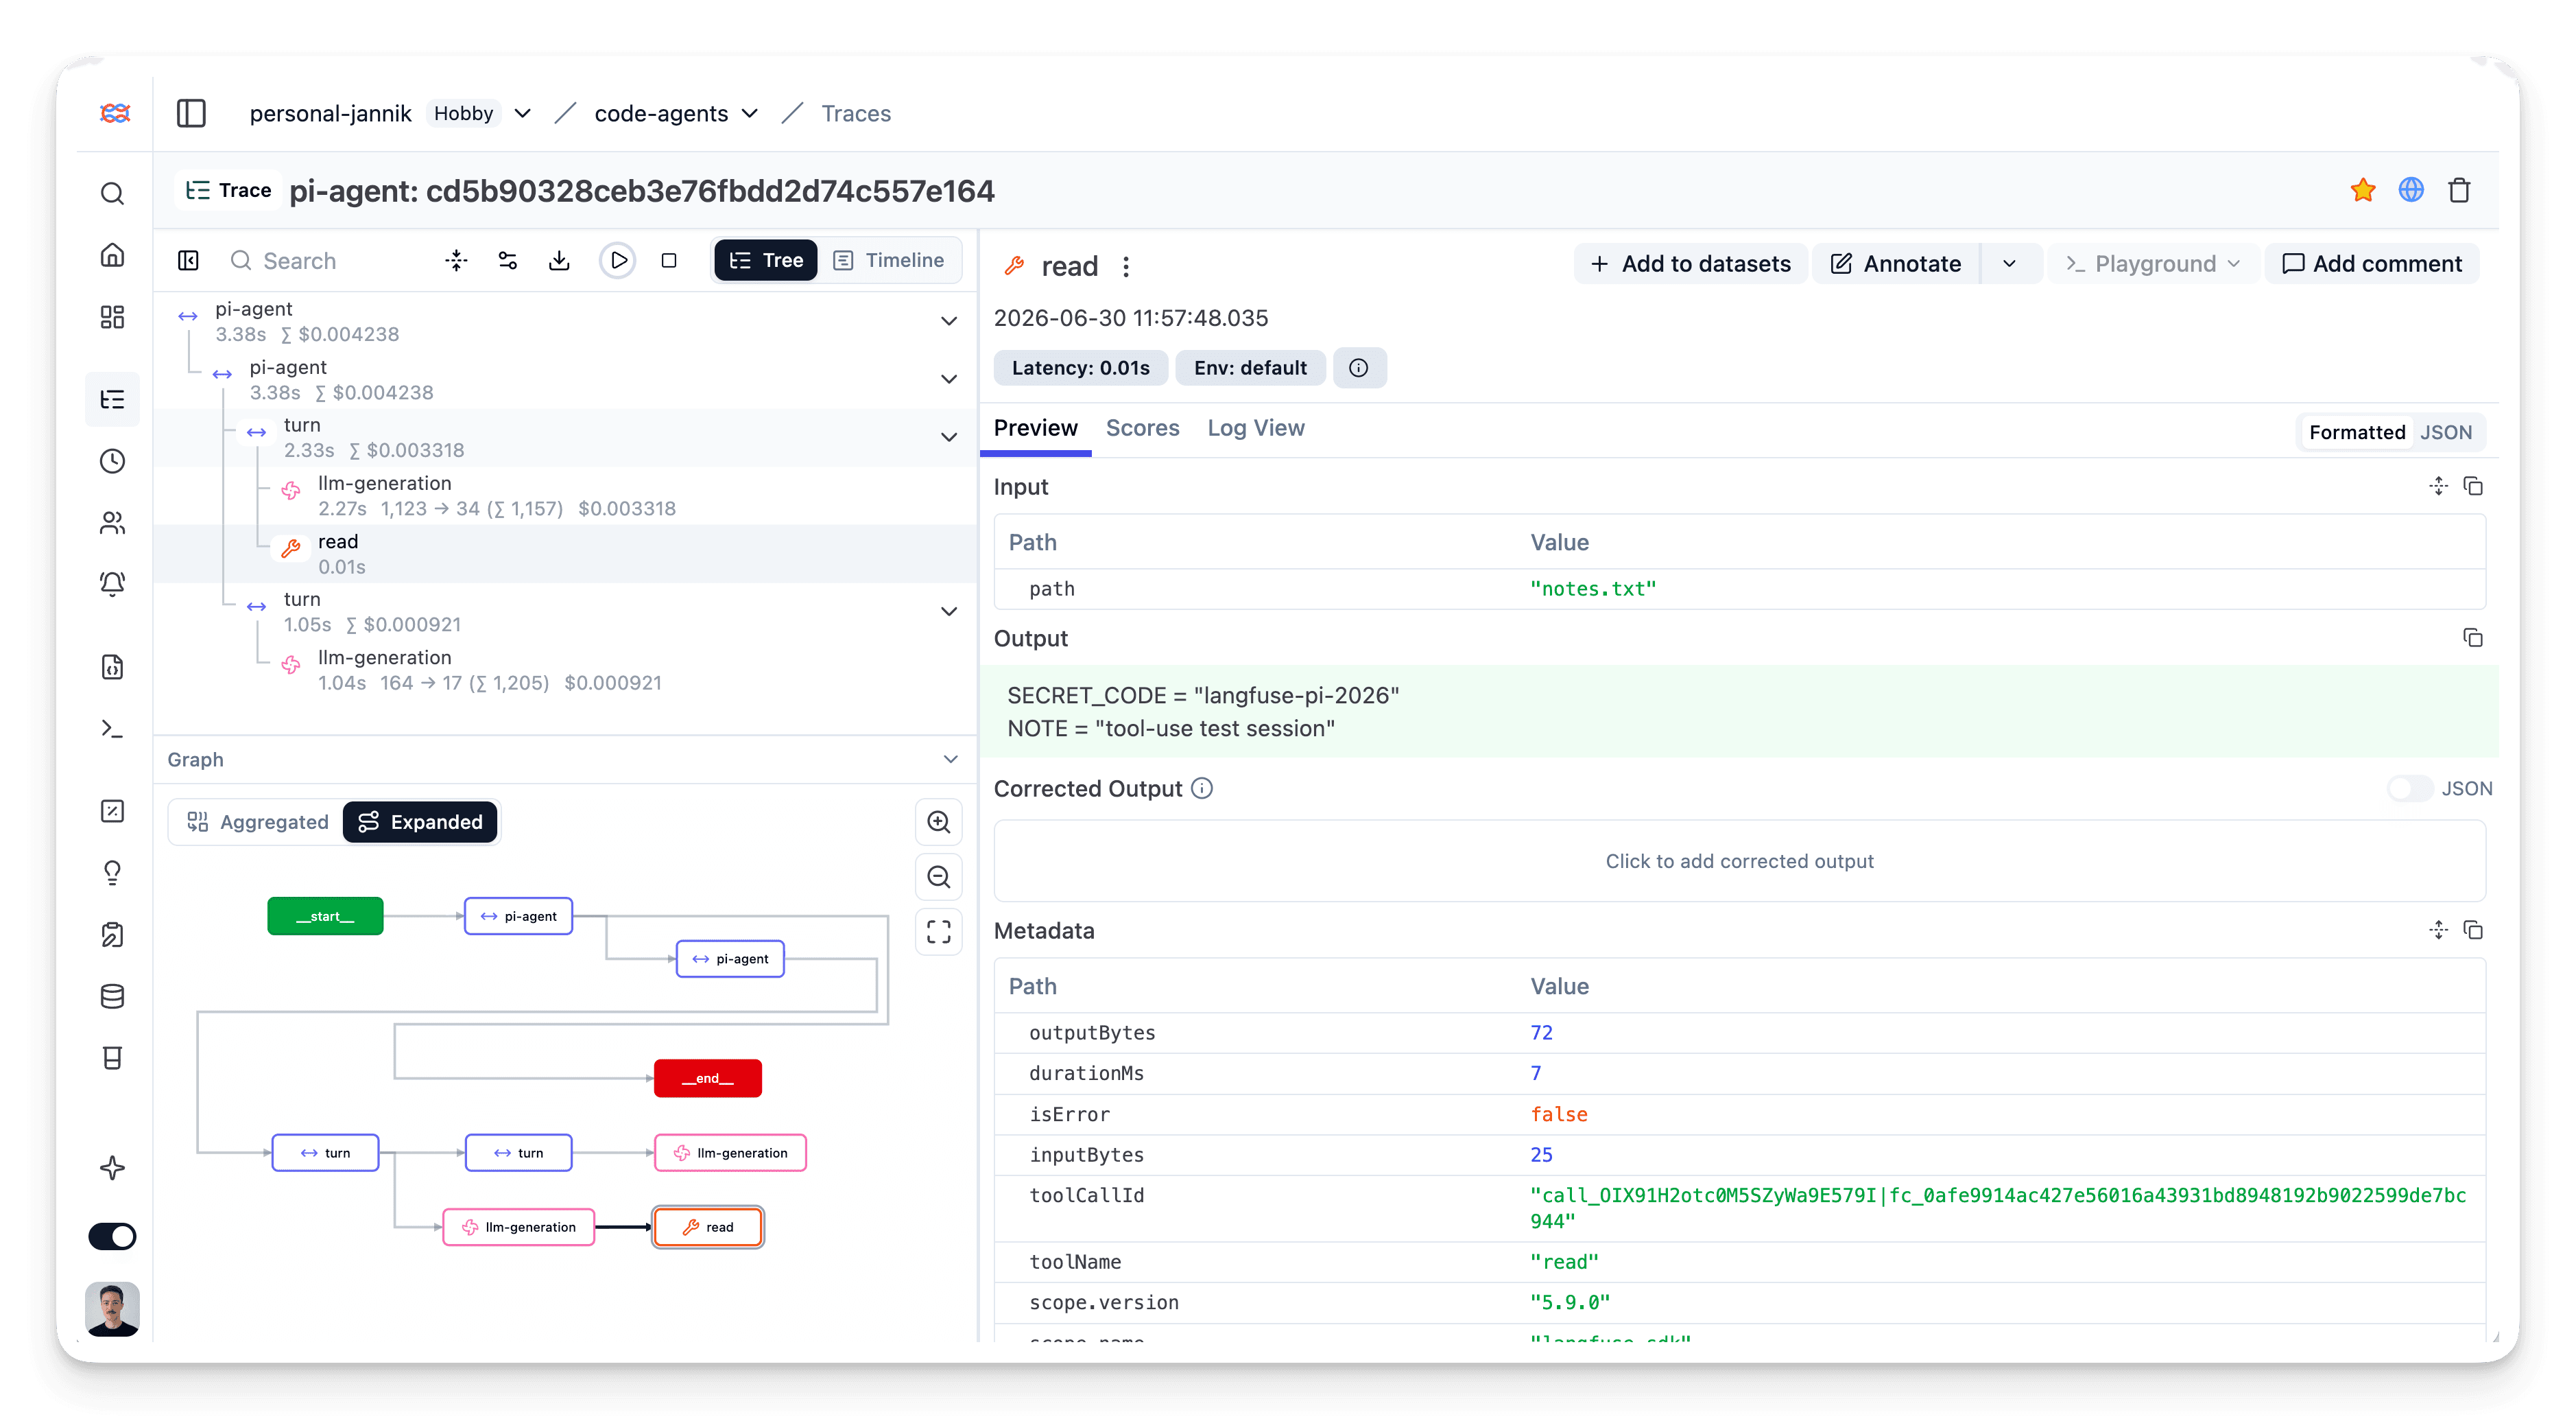Open the Annotate dropdown arrow
Image resolution: width=2576 pixels, height=1419 pixels.
click(2009, 263)
